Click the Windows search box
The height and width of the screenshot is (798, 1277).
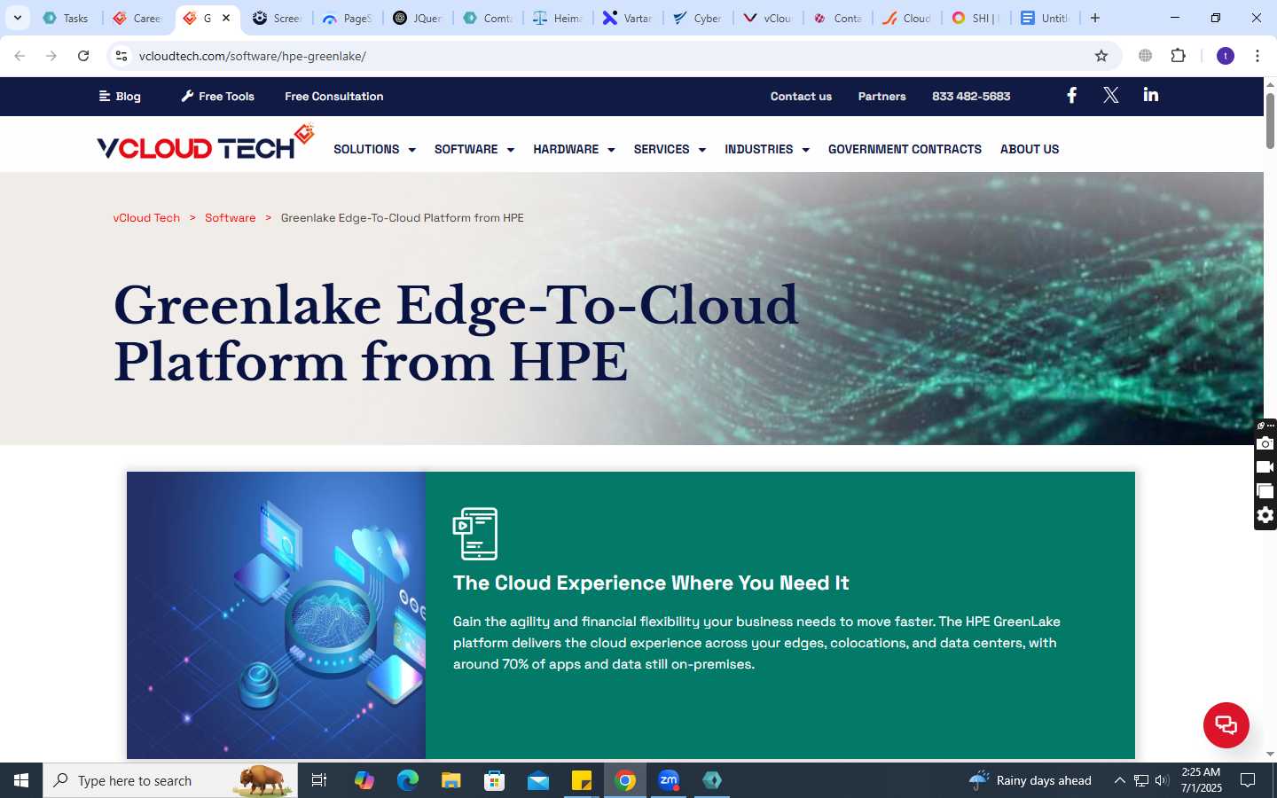(170, 780)
